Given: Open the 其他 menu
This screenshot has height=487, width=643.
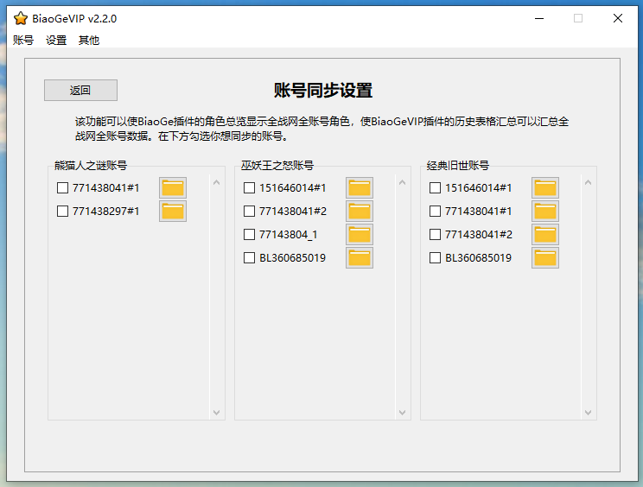Looking at the screenshot, I should tap(89, 40).
